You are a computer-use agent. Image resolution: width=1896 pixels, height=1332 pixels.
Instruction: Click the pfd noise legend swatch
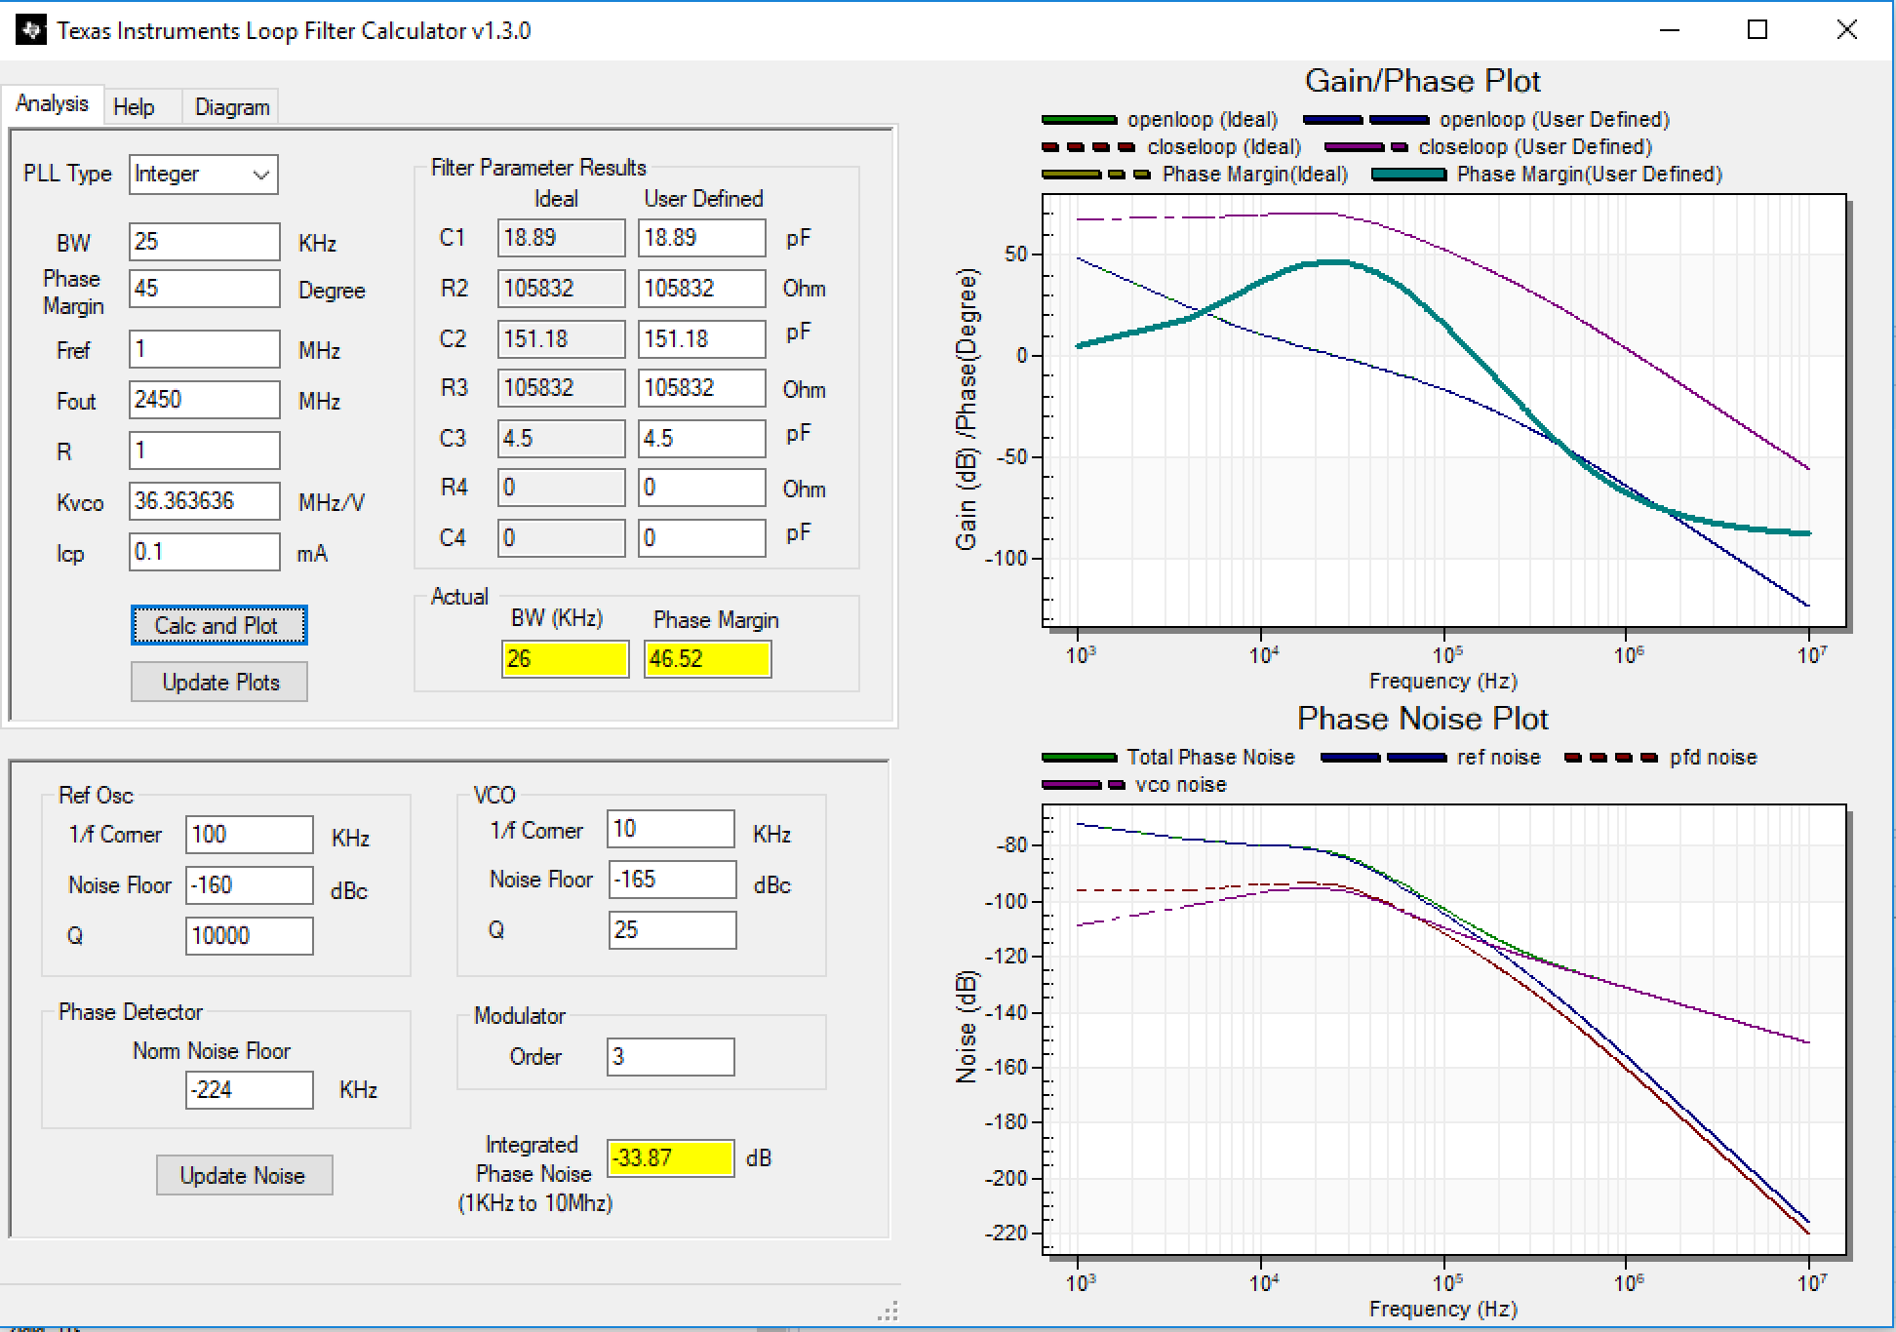click(x=1610, y=758)
